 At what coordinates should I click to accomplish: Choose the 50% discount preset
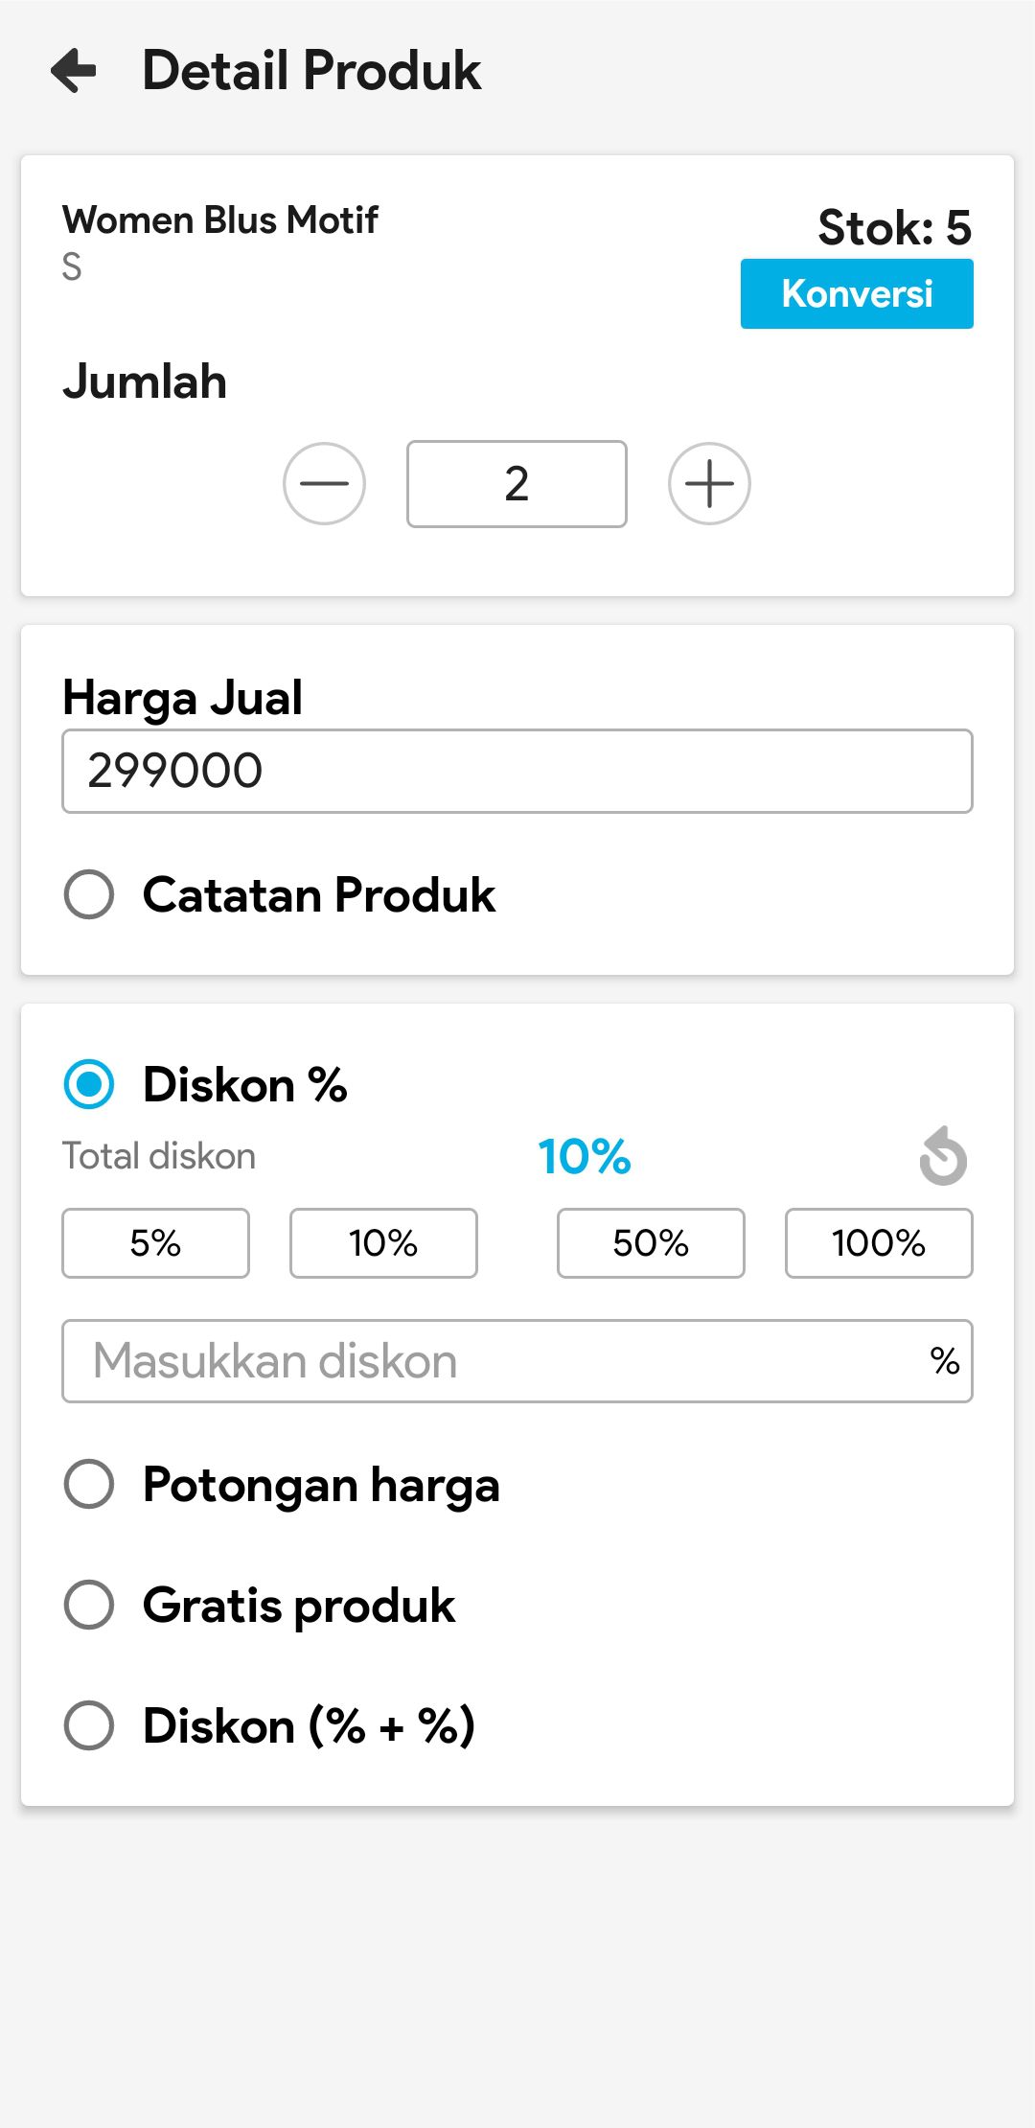[x=651, y=1243]
